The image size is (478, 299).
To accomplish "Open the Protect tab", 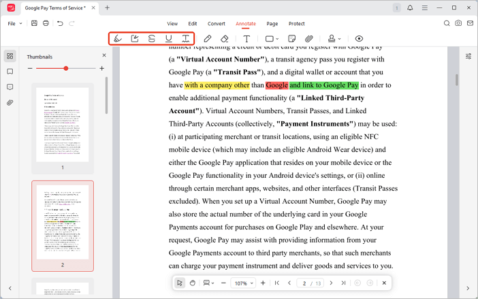I will point(296,23).
